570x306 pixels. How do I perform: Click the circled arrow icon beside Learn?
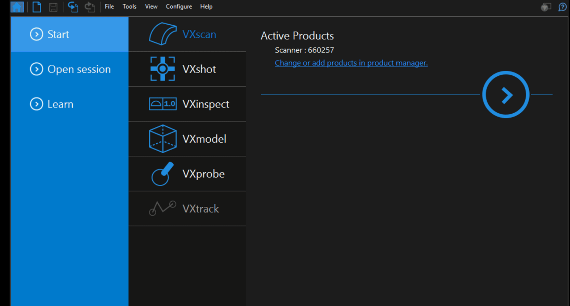click(x=37, y=104)
